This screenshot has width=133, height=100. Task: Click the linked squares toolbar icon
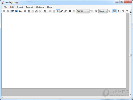click(x=65, y=11)
